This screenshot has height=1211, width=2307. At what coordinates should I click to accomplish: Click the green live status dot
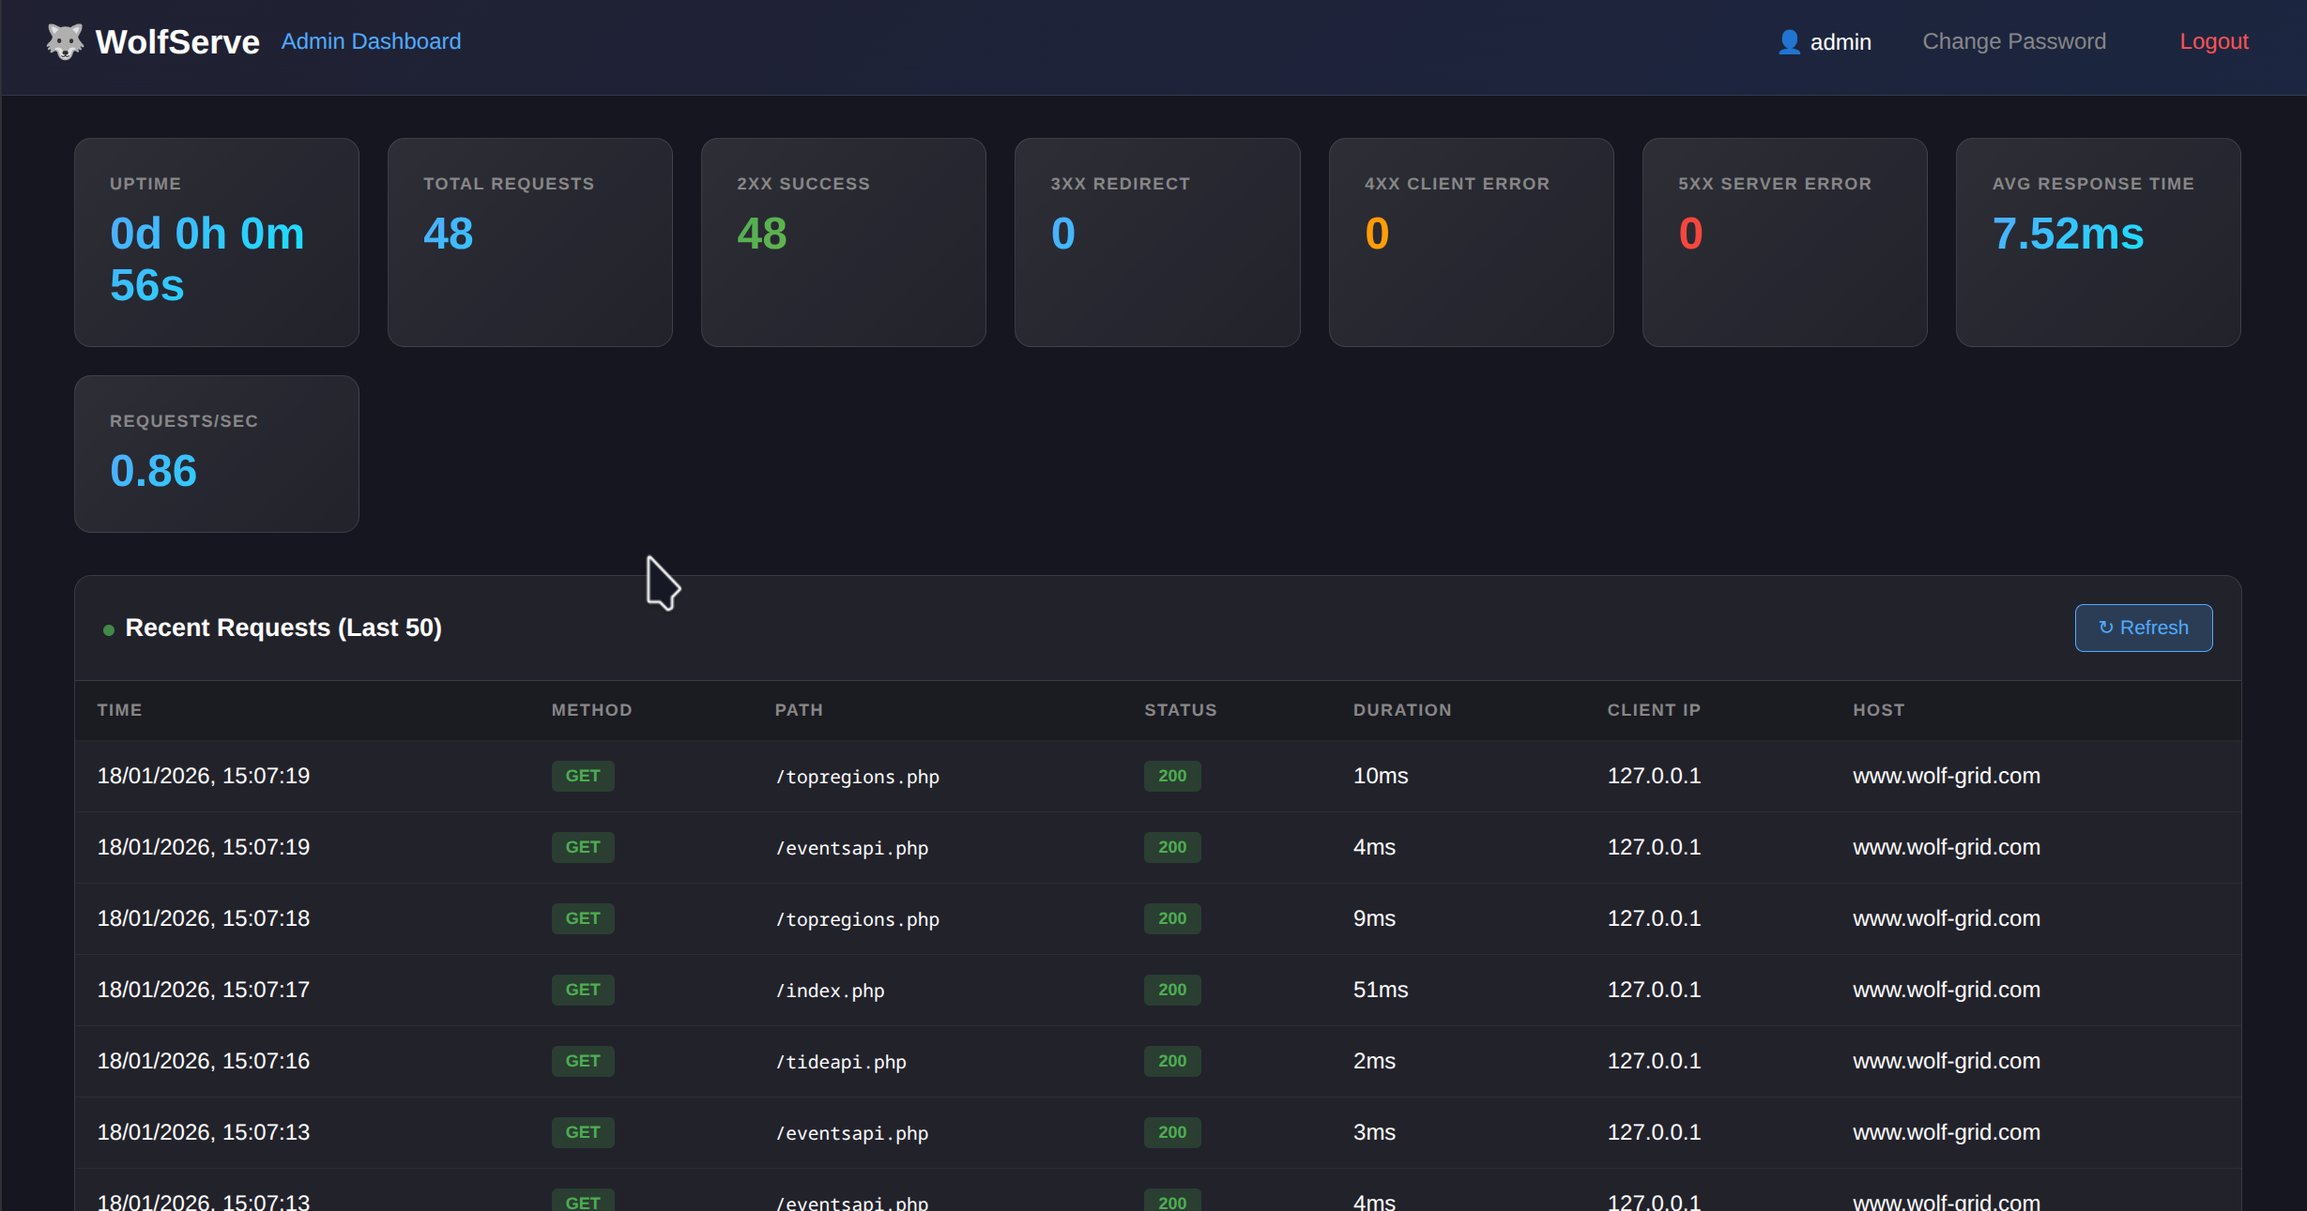click(x=109, y=630)
